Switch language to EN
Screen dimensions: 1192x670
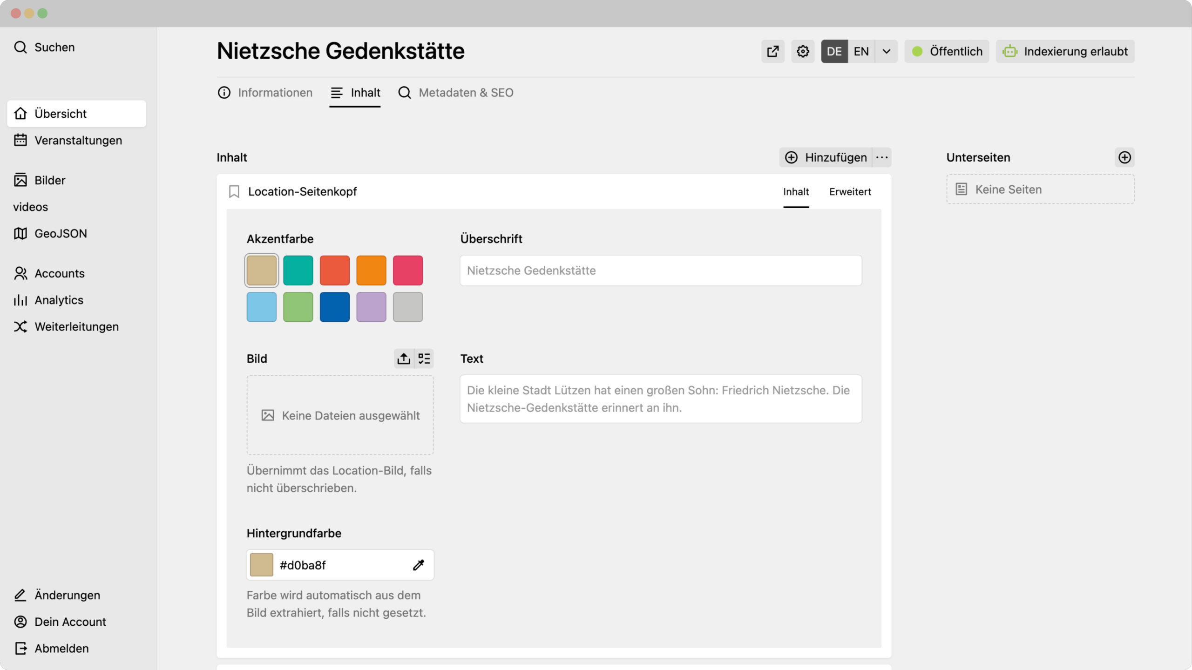861,51
